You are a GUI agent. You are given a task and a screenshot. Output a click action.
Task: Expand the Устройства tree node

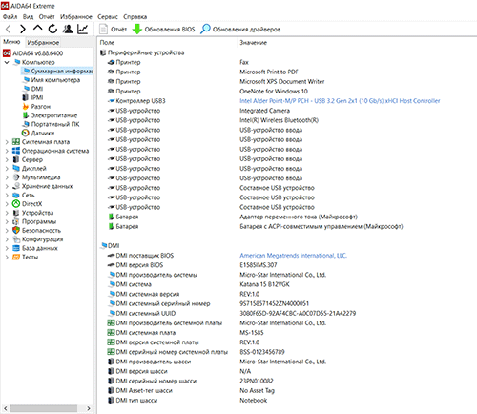click(x=7, y=213)
